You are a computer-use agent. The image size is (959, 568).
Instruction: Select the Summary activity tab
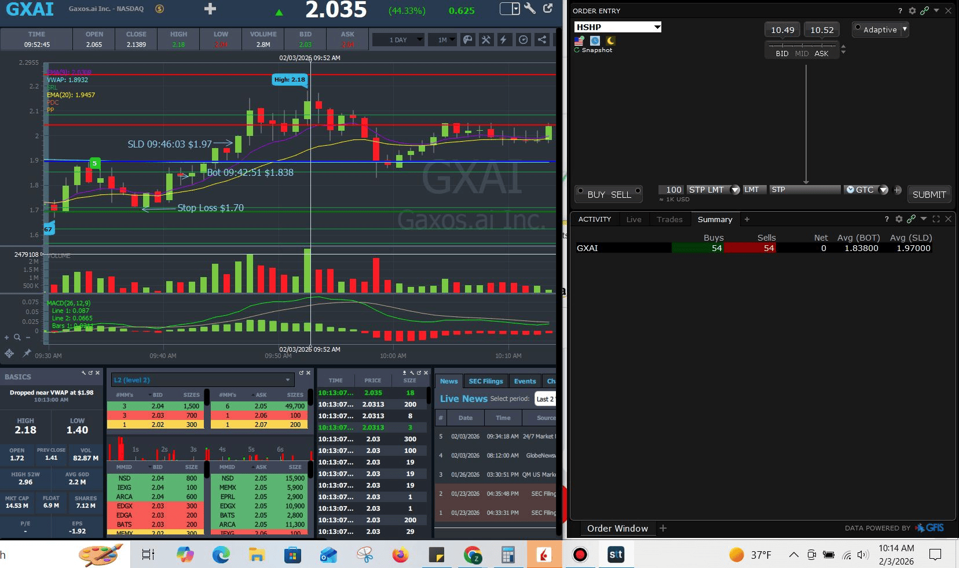(715, 219)
